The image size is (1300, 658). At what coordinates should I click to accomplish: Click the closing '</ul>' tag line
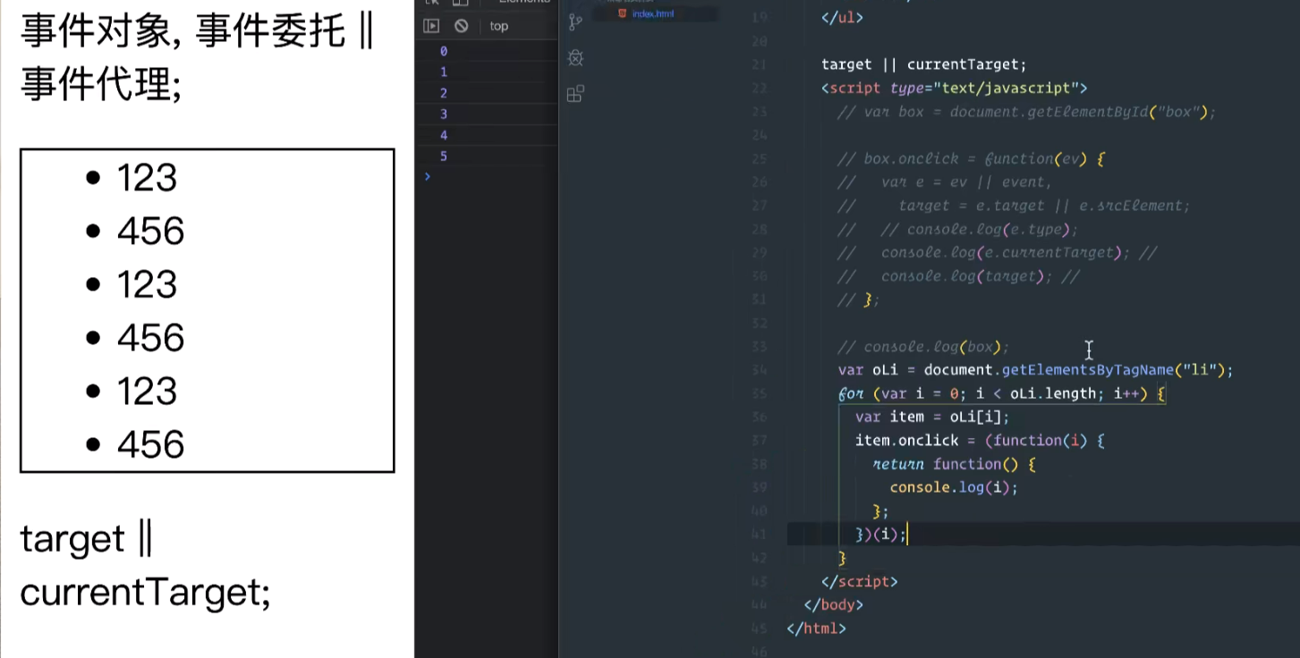(842, 17)
